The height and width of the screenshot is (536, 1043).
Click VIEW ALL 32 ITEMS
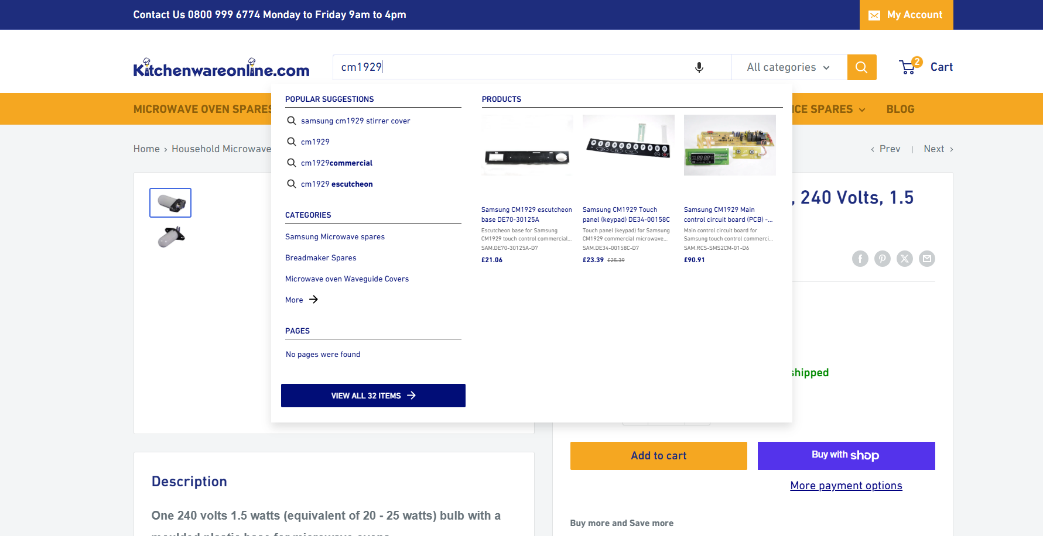coord(373,396)
